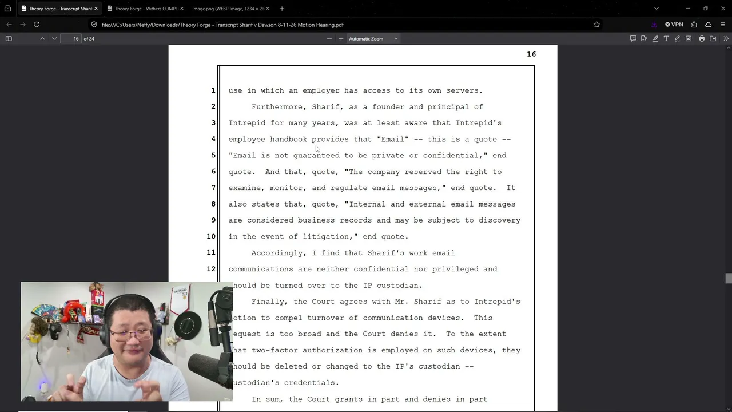Open the signature annotation tool
This screenshot has height=412, width=732.
tap(644, 38)
